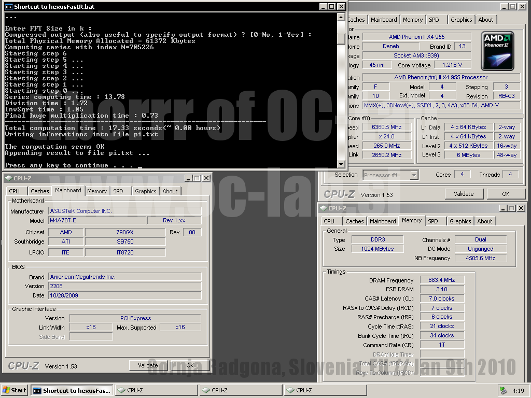Screen dimensions: 531x398
Task: Switch to Caches tab in Memory window
Action: tap(354, 221)
